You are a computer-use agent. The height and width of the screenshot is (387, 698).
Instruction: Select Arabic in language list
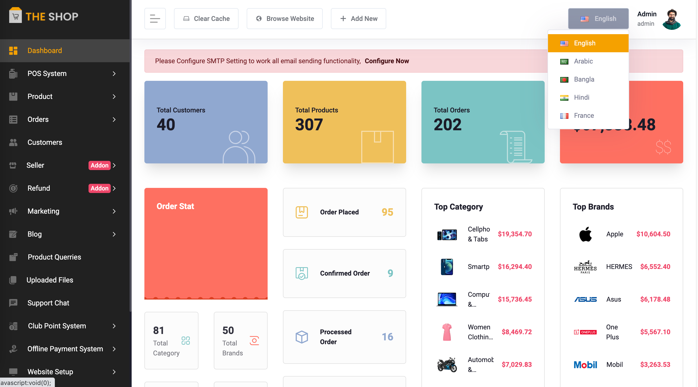588,61
